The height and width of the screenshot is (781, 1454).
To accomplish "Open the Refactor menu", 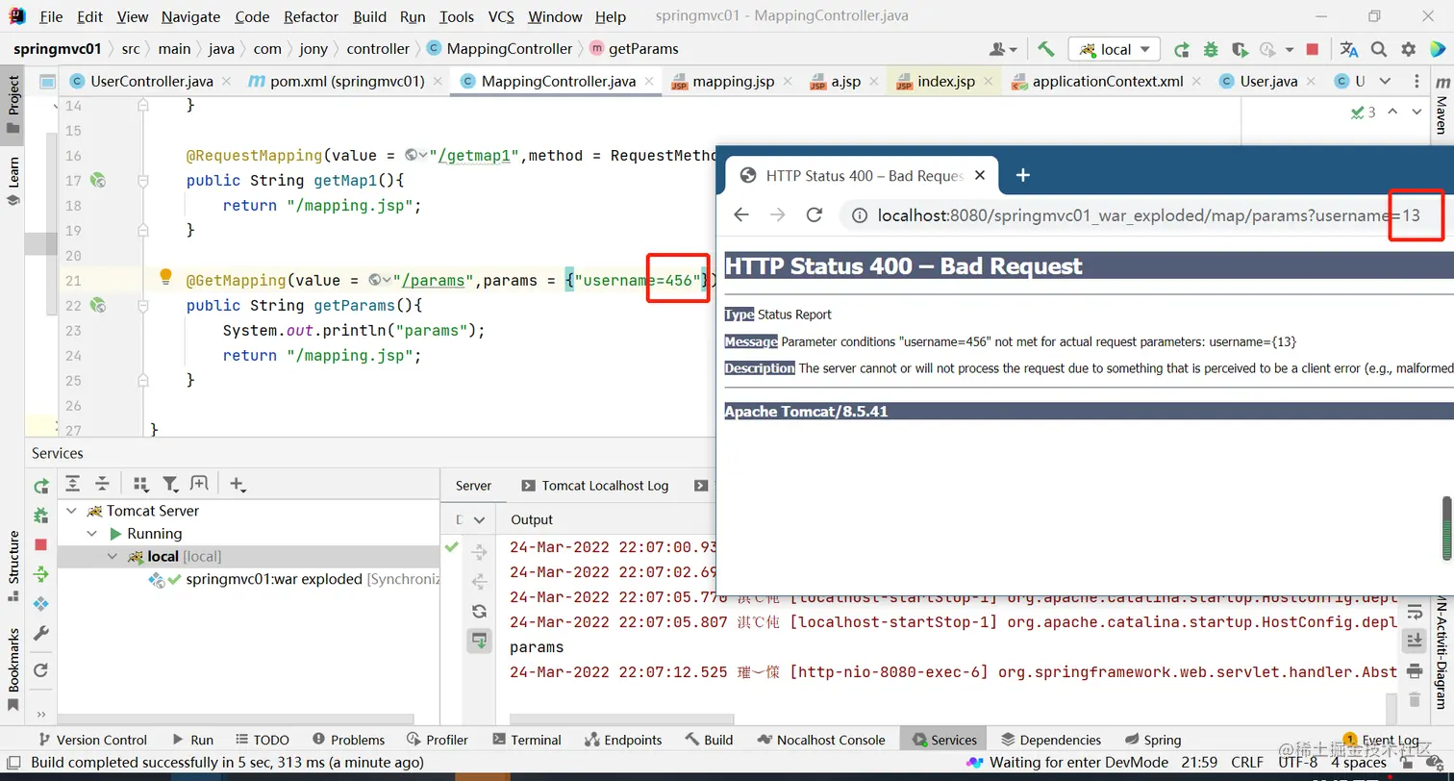I will [x=311, y=16].
